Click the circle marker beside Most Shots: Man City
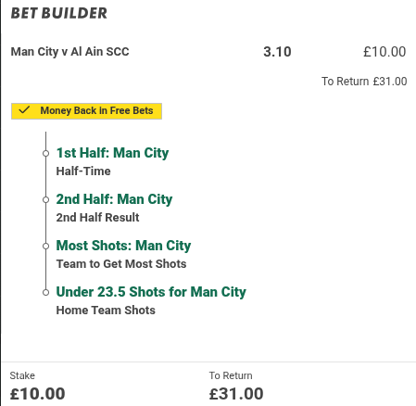This screenshot has height=406, width=416. 45,246
